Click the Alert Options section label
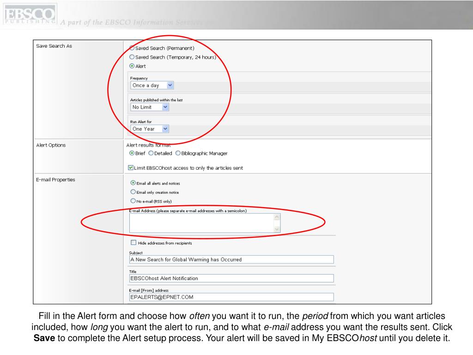The height and width of the screenshot is (355, 473). point(51,145)
